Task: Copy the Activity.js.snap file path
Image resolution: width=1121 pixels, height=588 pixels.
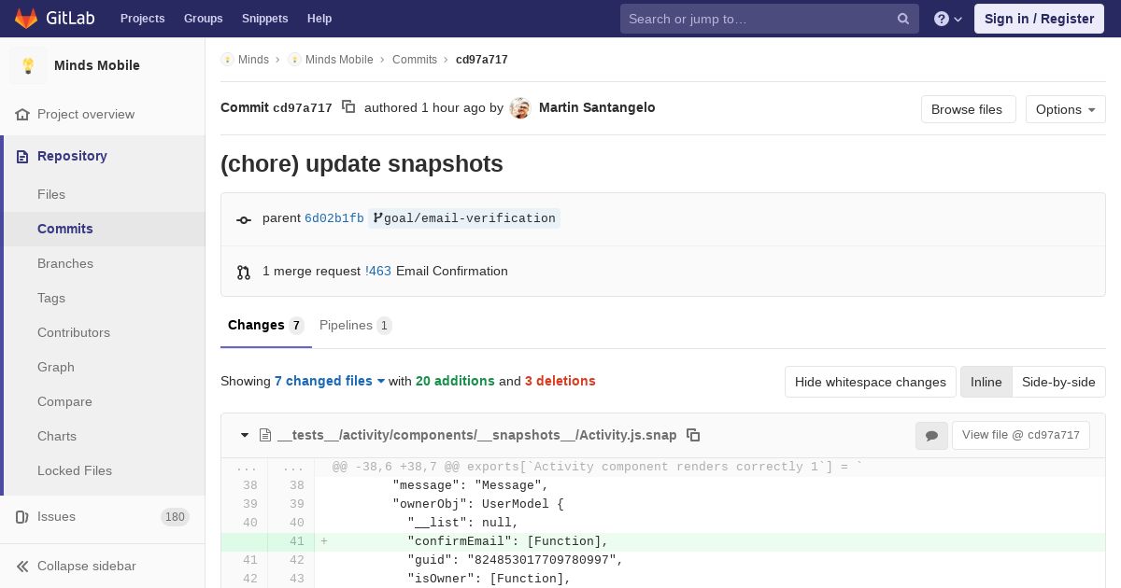Action: point(693,435)
